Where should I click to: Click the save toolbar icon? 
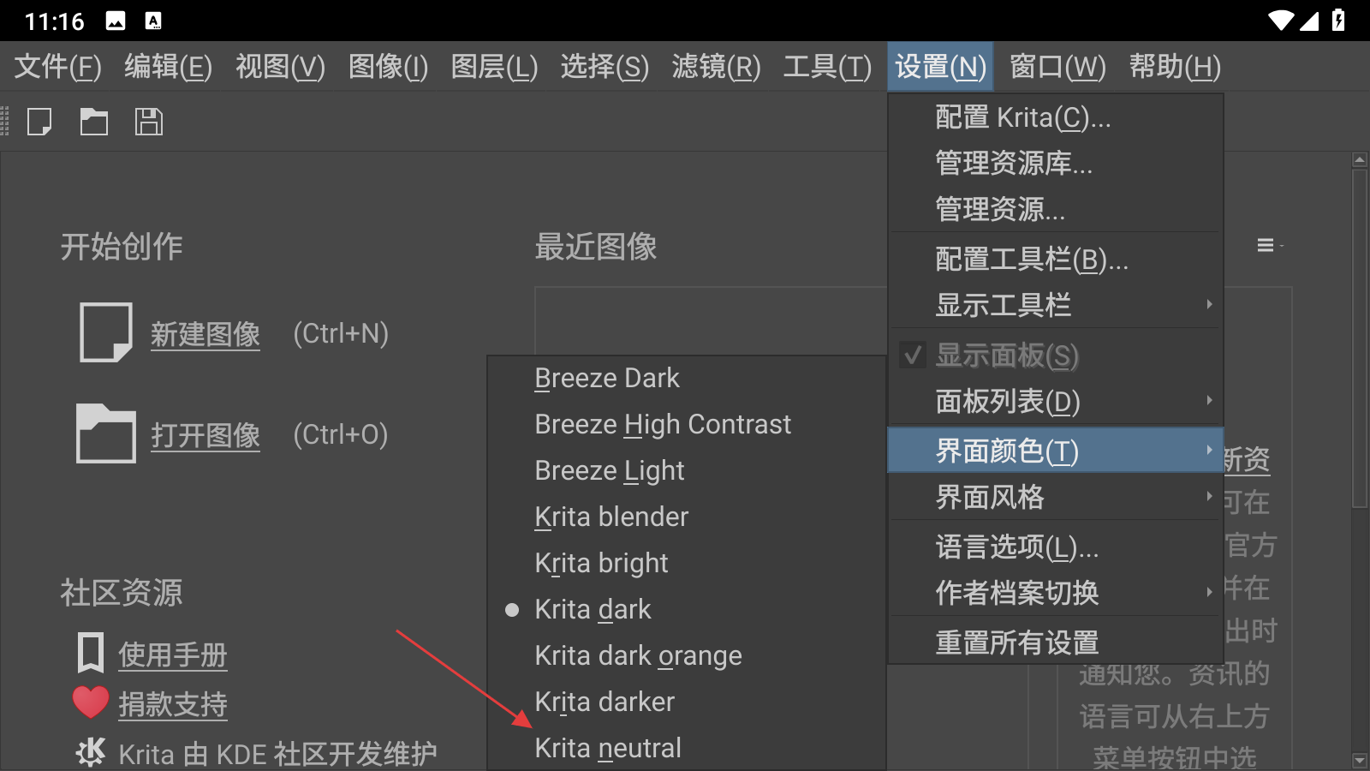pos(148,122)
